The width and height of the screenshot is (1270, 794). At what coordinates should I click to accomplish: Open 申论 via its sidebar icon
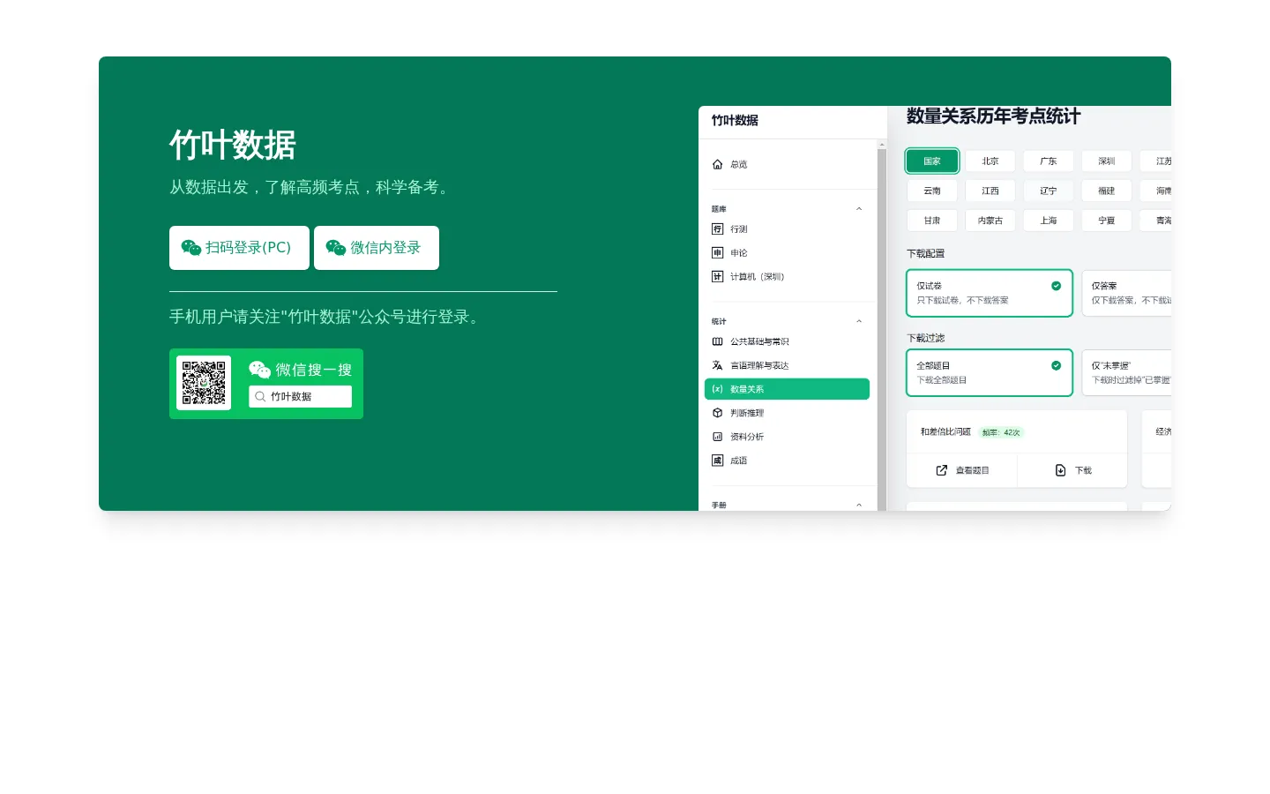coord(717,252)
